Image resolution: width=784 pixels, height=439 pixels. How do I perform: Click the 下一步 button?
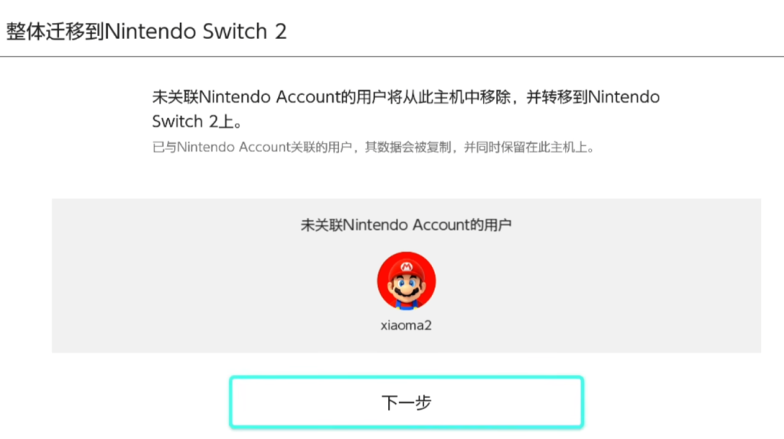pos(407,402)
